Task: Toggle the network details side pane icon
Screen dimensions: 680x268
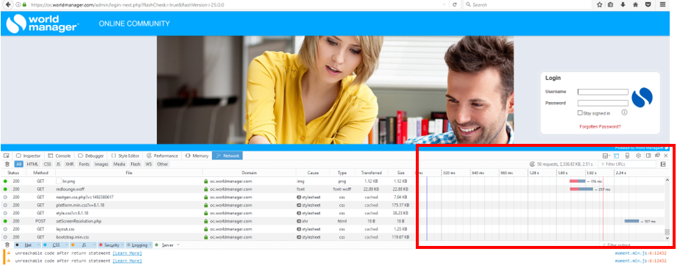Action: tap(663, 164)
